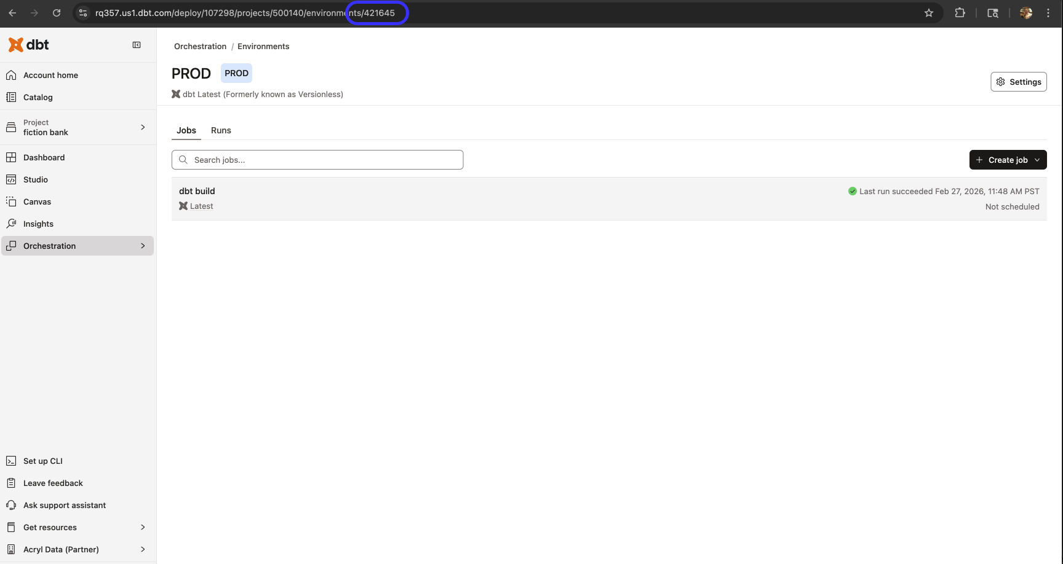The height and width of the screenshot is (564, 1063).
Task: Open the browser extensions puzzle icon
Action: (960, 13)
